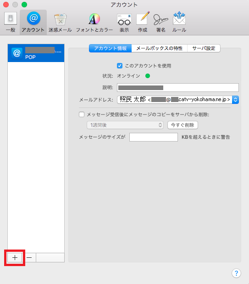Enable deleting message copies from server

[x=82, y=114]
